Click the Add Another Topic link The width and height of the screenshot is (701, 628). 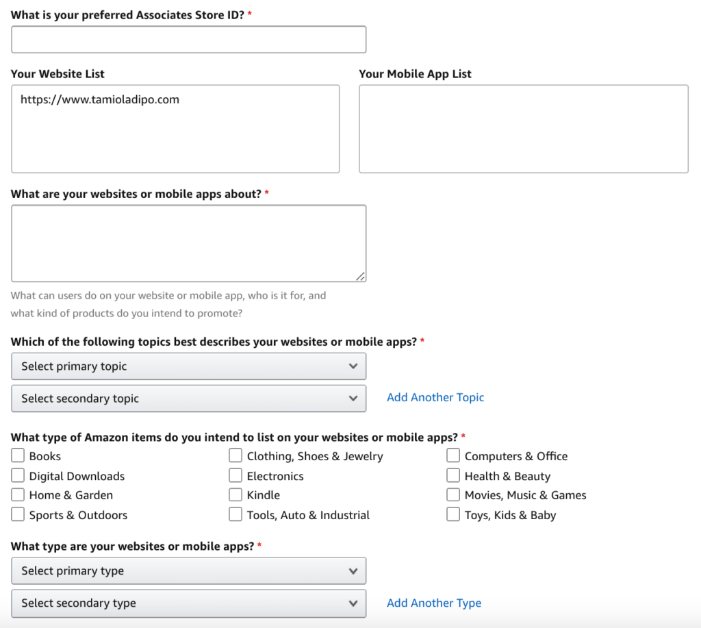pyautogui.click(x=435, y=397)
